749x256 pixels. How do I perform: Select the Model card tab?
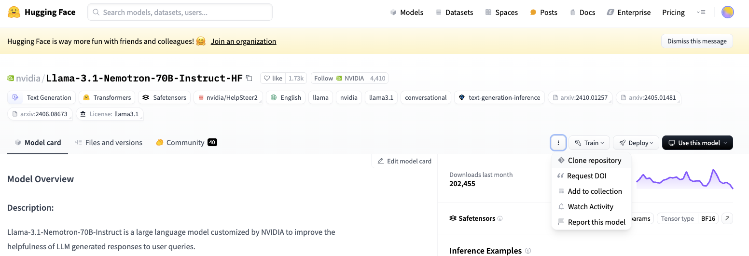(38, 143)
